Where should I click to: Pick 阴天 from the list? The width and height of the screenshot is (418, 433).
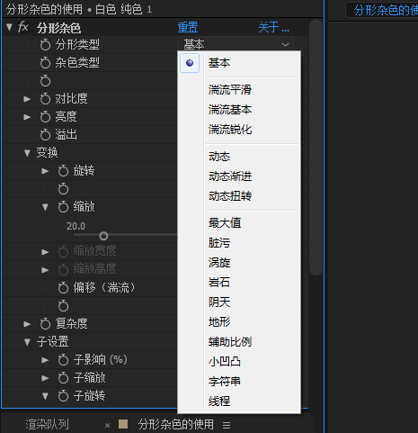point(219,302)
